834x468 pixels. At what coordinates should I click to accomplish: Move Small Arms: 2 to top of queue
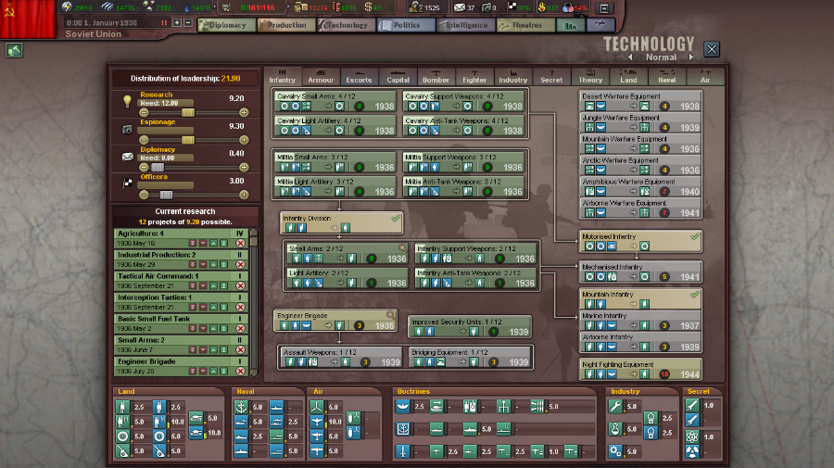point(224,349)
